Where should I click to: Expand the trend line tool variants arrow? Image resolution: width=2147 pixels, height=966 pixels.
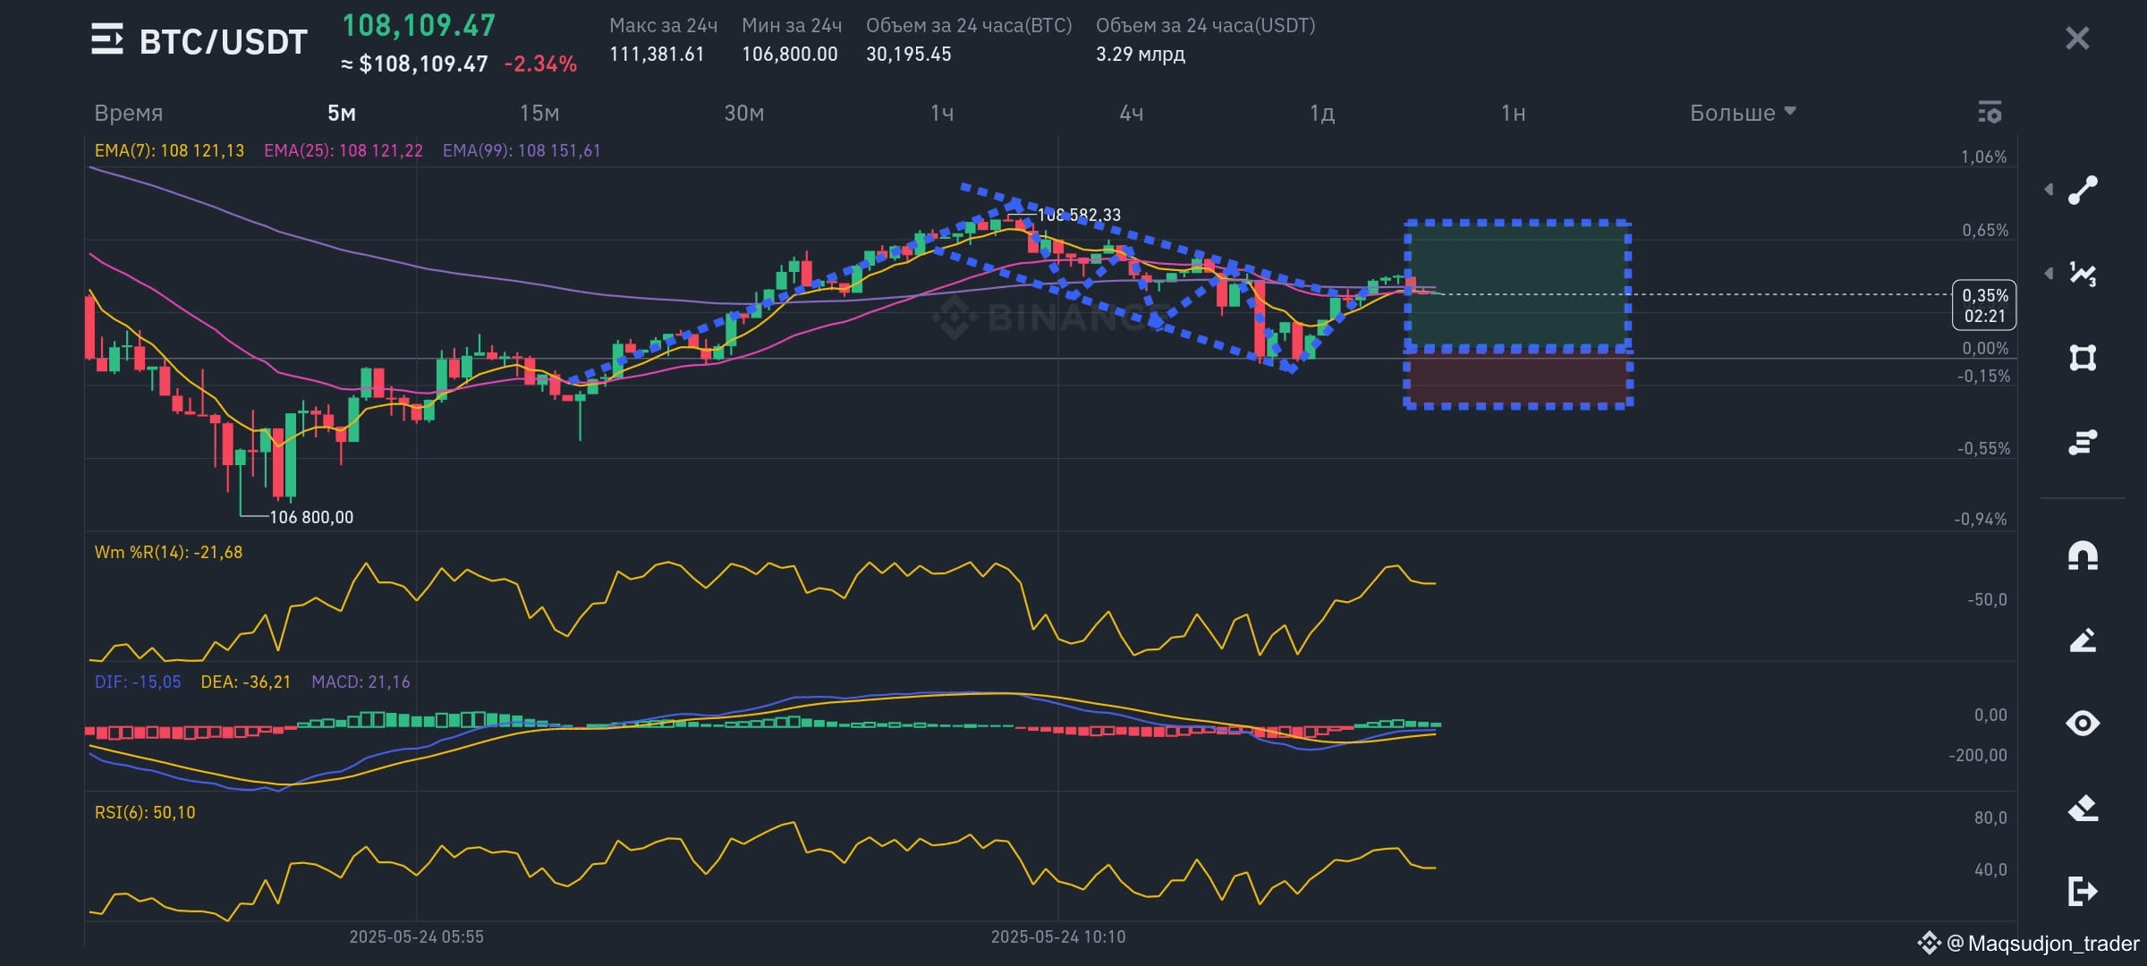pos(2049,190)
